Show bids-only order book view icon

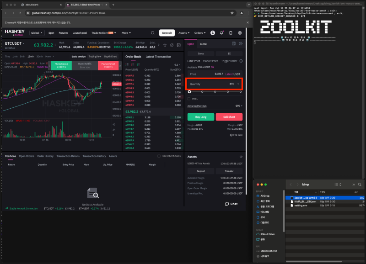click(139, 65)
